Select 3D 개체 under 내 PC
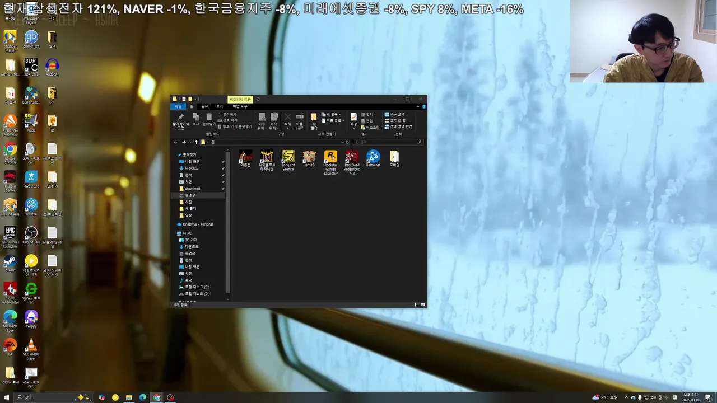Screen dimensions: 717x403 (x=188, y=240)
